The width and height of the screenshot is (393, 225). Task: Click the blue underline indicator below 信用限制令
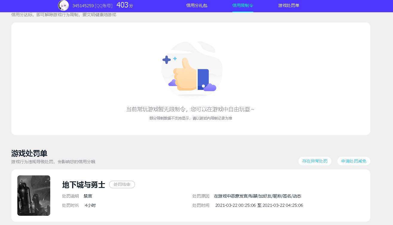[243, 12]
